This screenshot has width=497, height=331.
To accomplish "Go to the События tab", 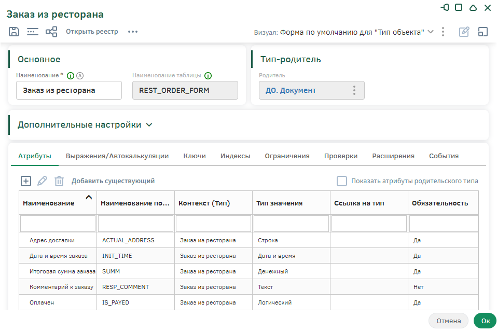I will point(444,156).
